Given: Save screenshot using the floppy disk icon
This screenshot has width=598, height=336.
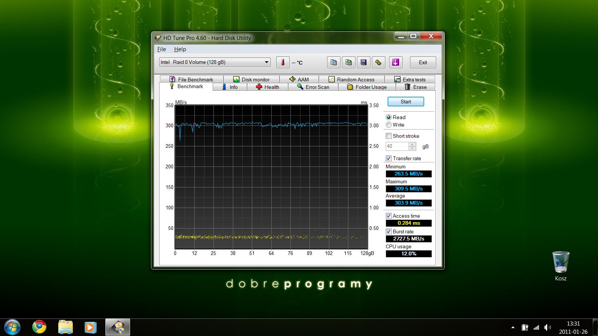Looking at the screenshot, I should click(364, 62).
